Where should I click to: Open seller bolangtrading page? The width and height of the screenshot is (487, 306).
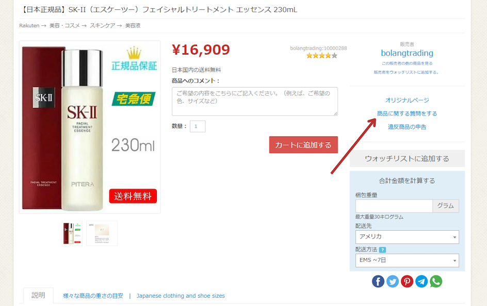coord(407,53)
